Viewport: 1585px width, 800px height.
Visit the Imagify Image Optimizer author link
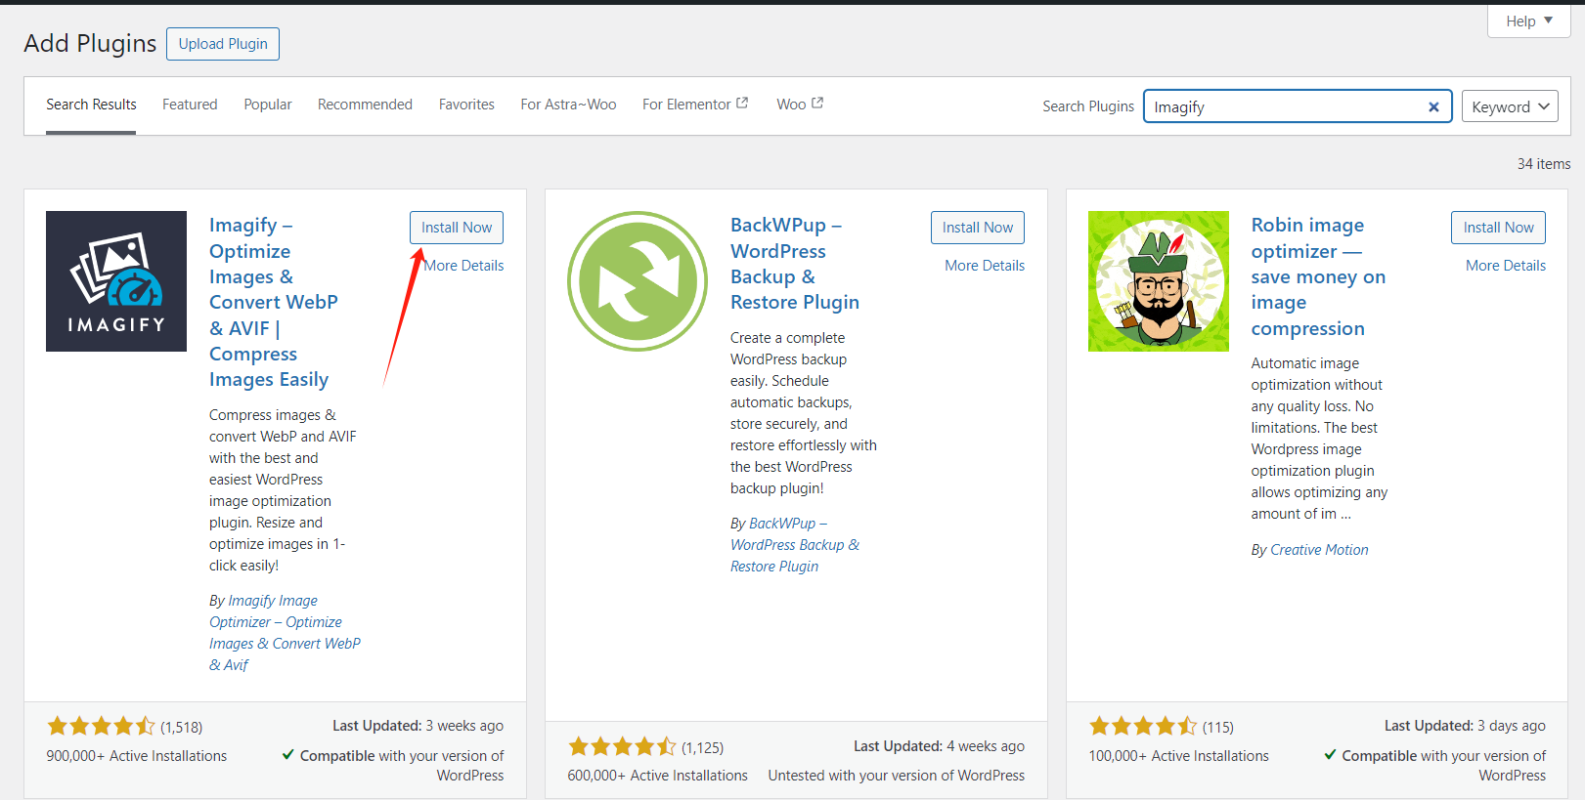(x=285, y=633)
